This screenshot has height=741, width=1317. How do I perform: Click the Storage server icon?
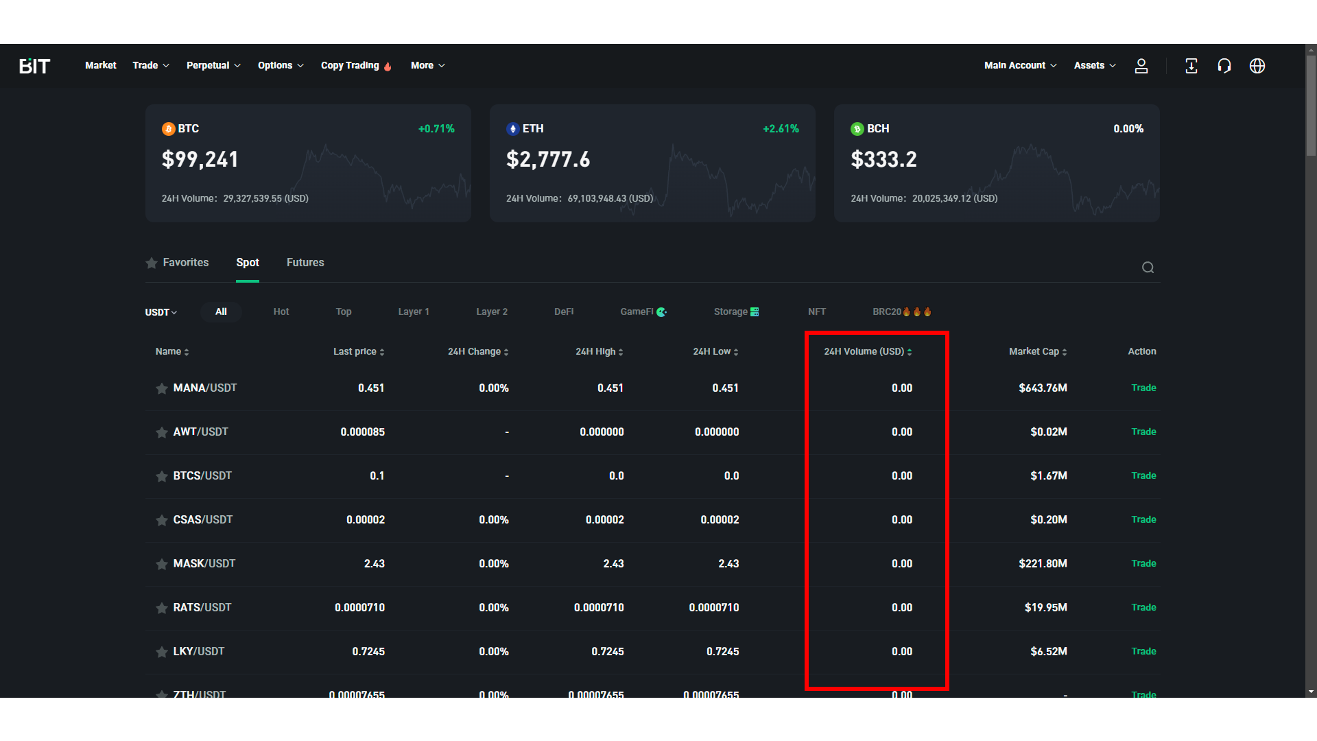click(755, 312)
